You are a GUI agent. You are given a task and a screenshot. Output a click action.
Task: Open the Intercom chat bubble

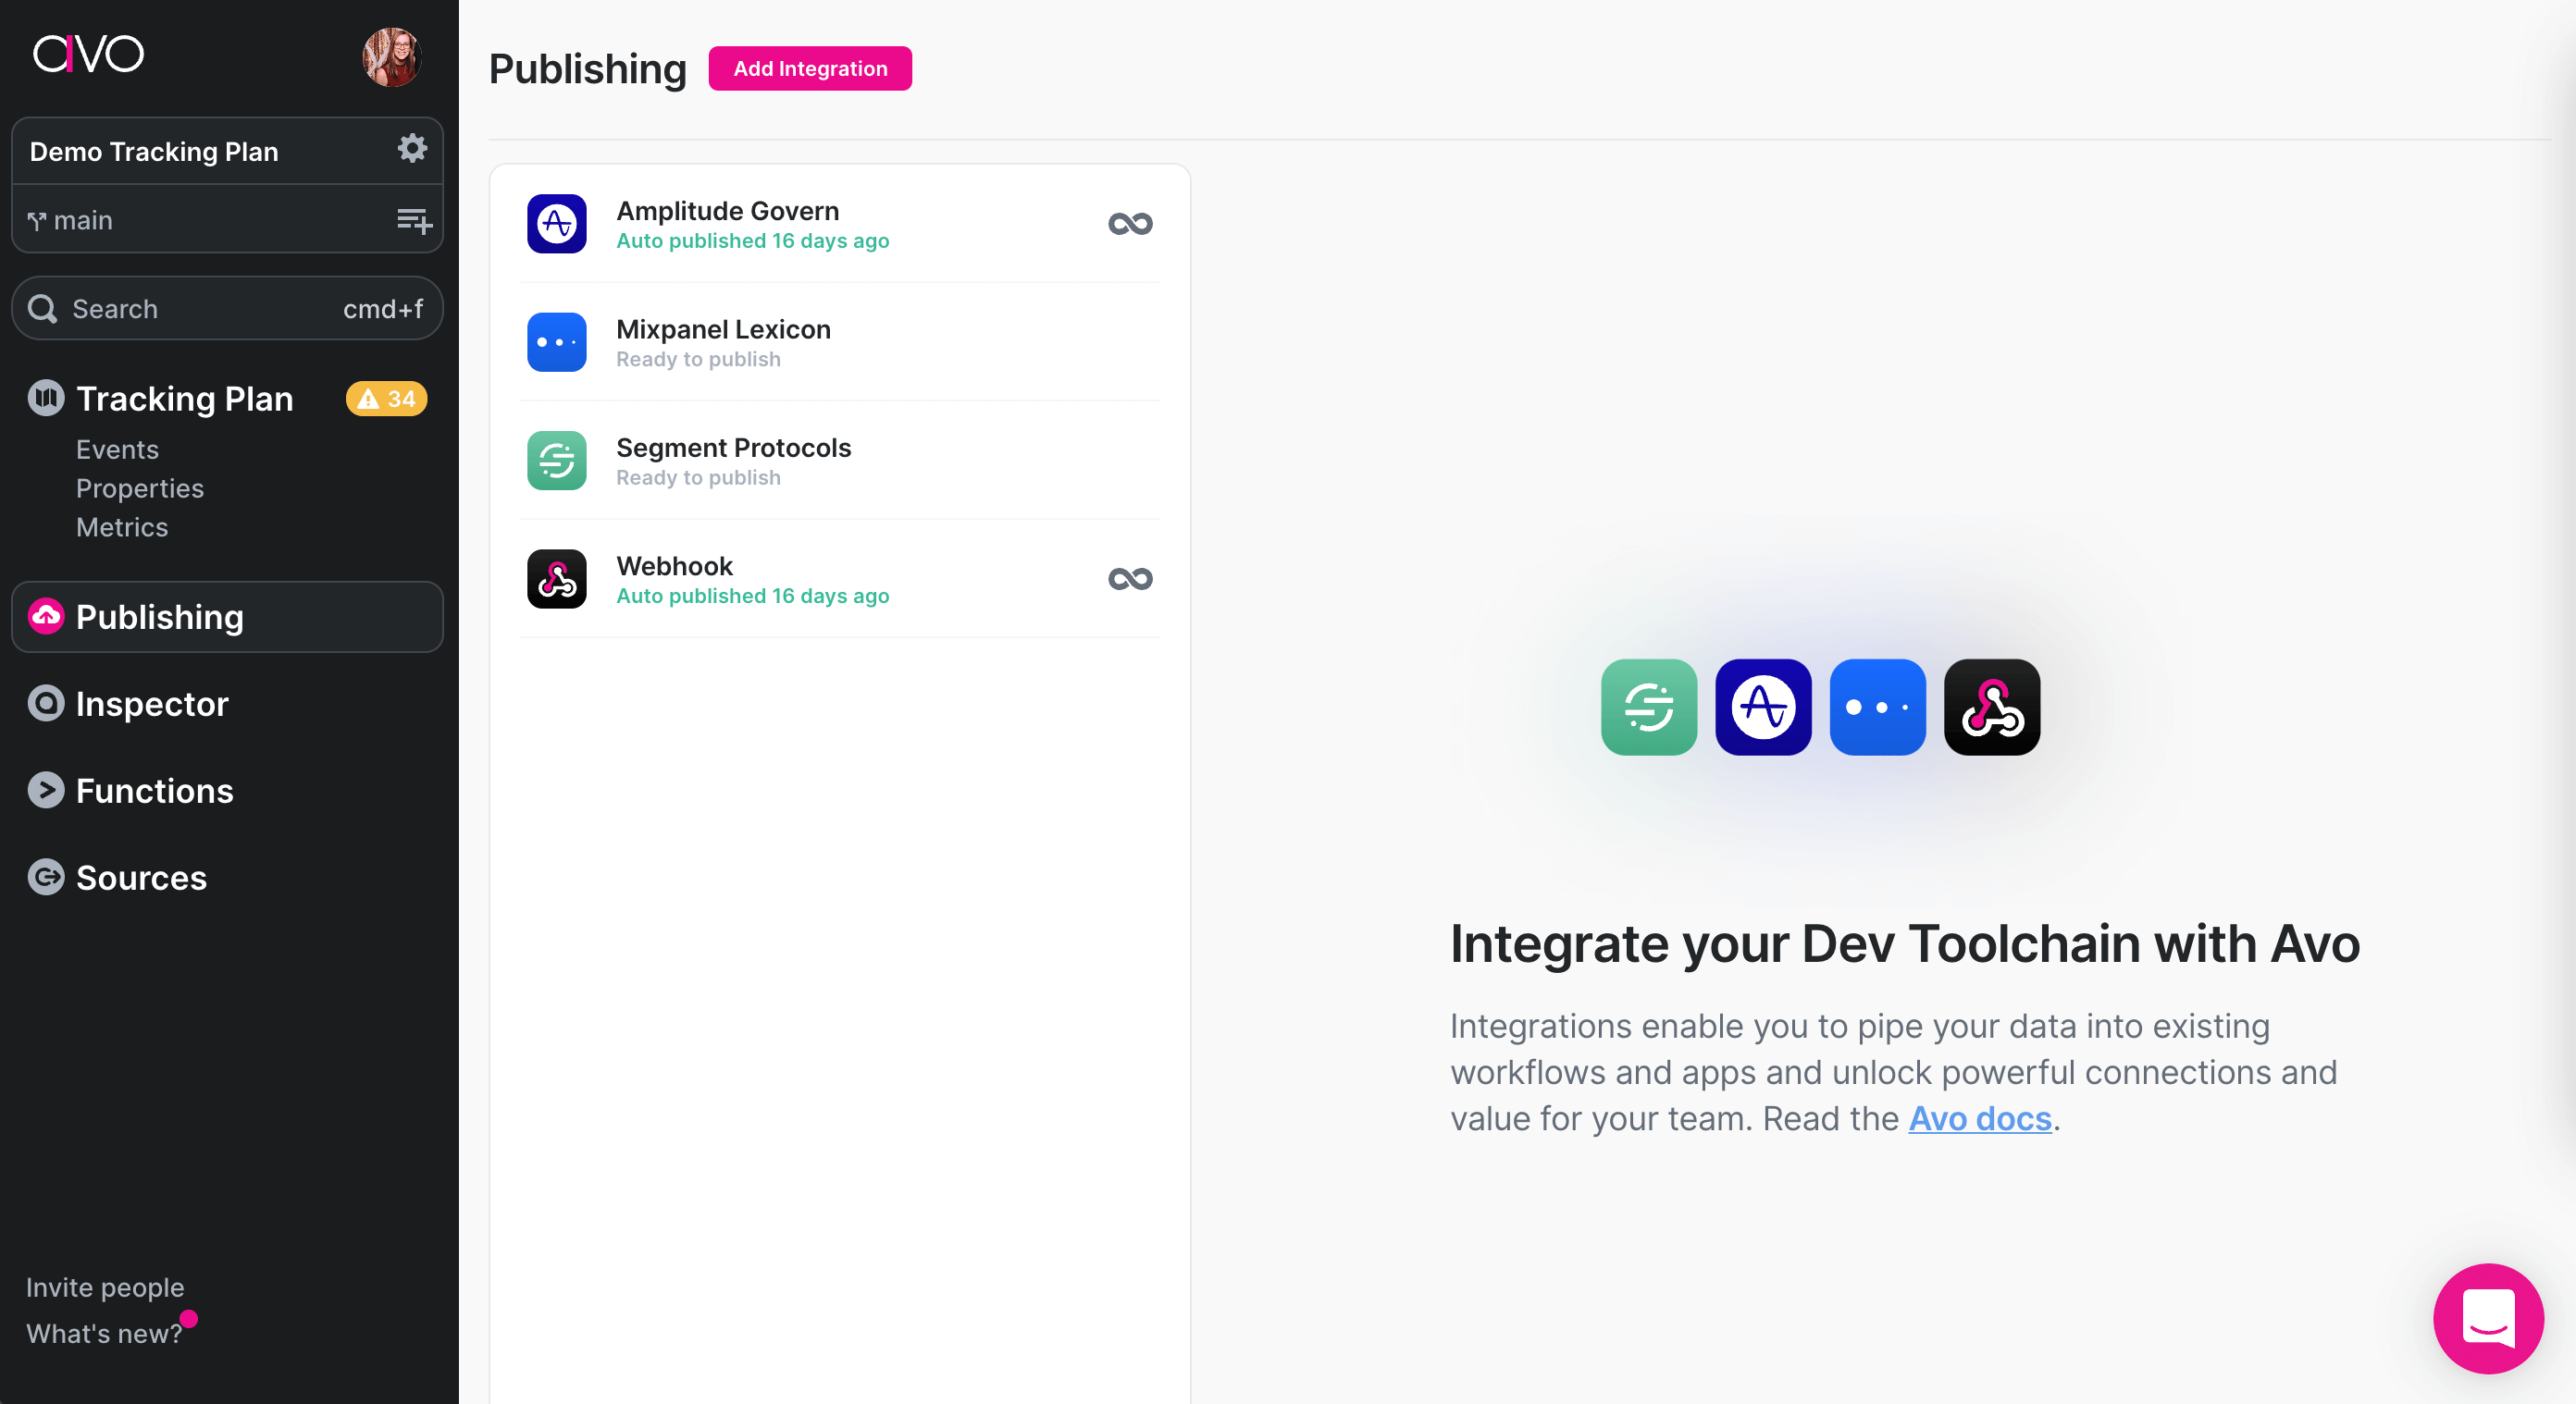tap(2488, 1318)
